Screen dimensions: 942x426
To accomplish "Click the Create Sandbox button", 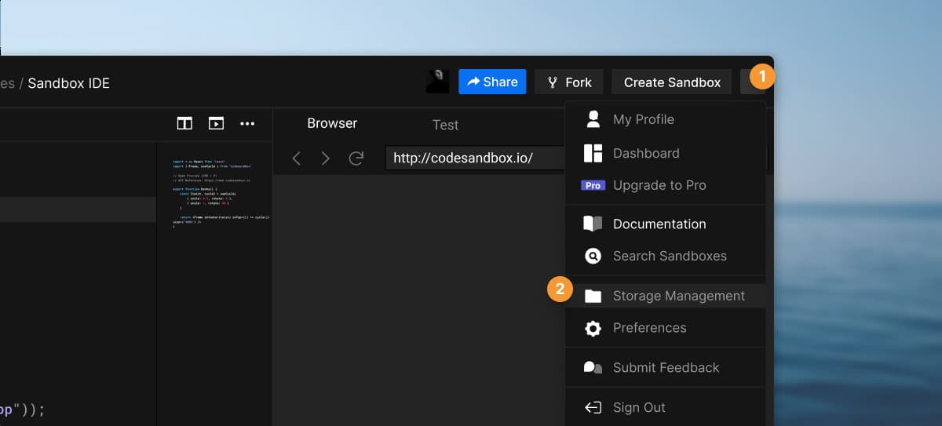I will click(x=672, y=82).
